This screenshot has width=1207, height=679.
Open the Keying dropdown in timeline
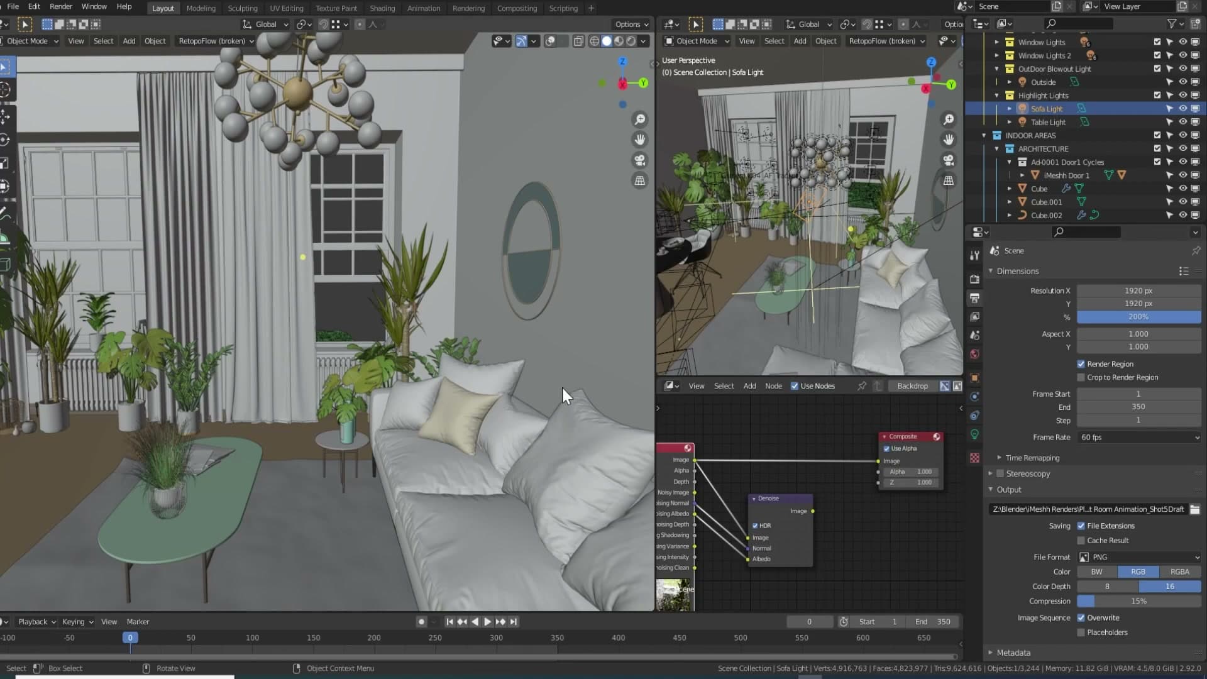click(x=77, y=622)
